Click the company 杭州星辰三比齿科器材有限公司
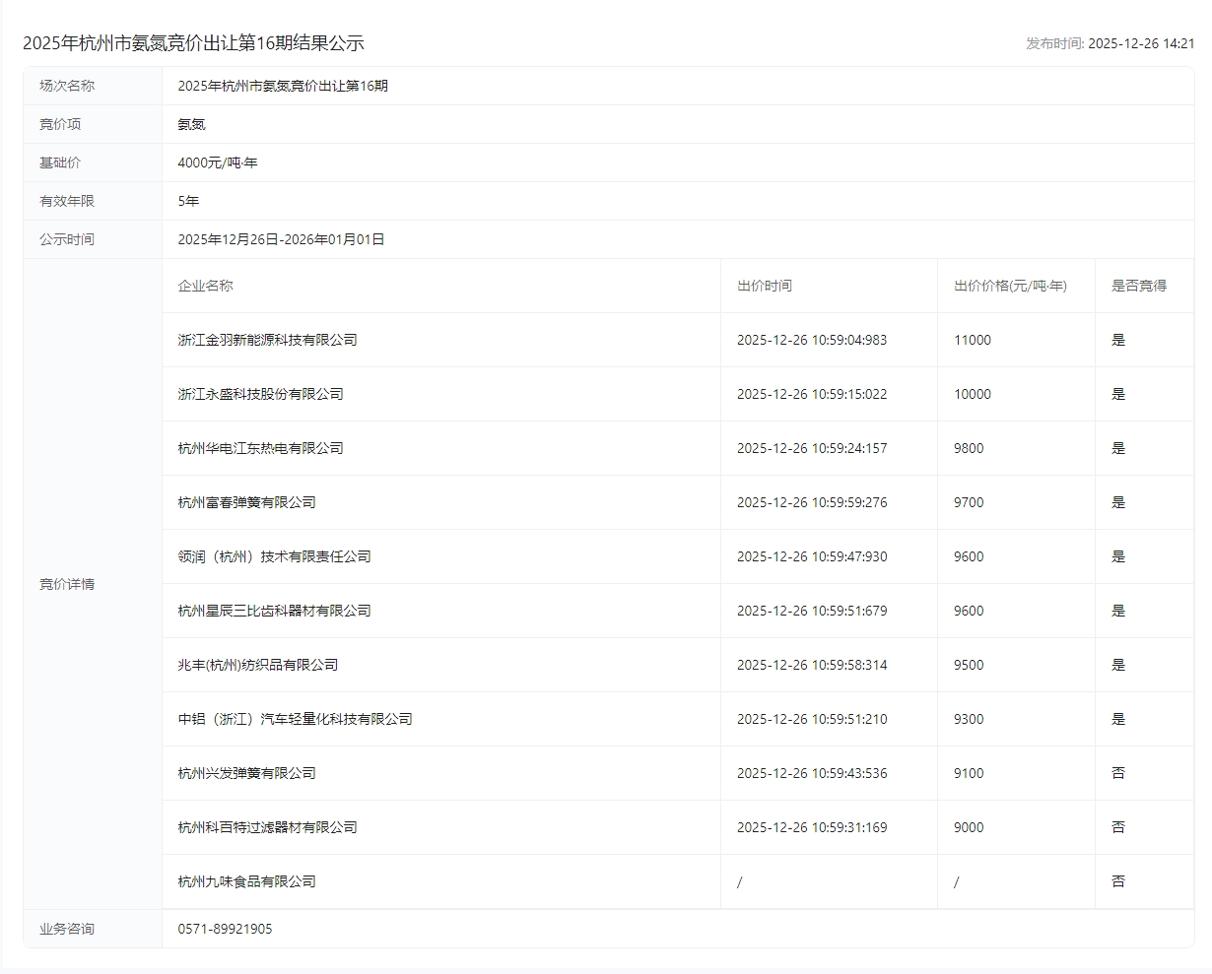 coord(274,611)
